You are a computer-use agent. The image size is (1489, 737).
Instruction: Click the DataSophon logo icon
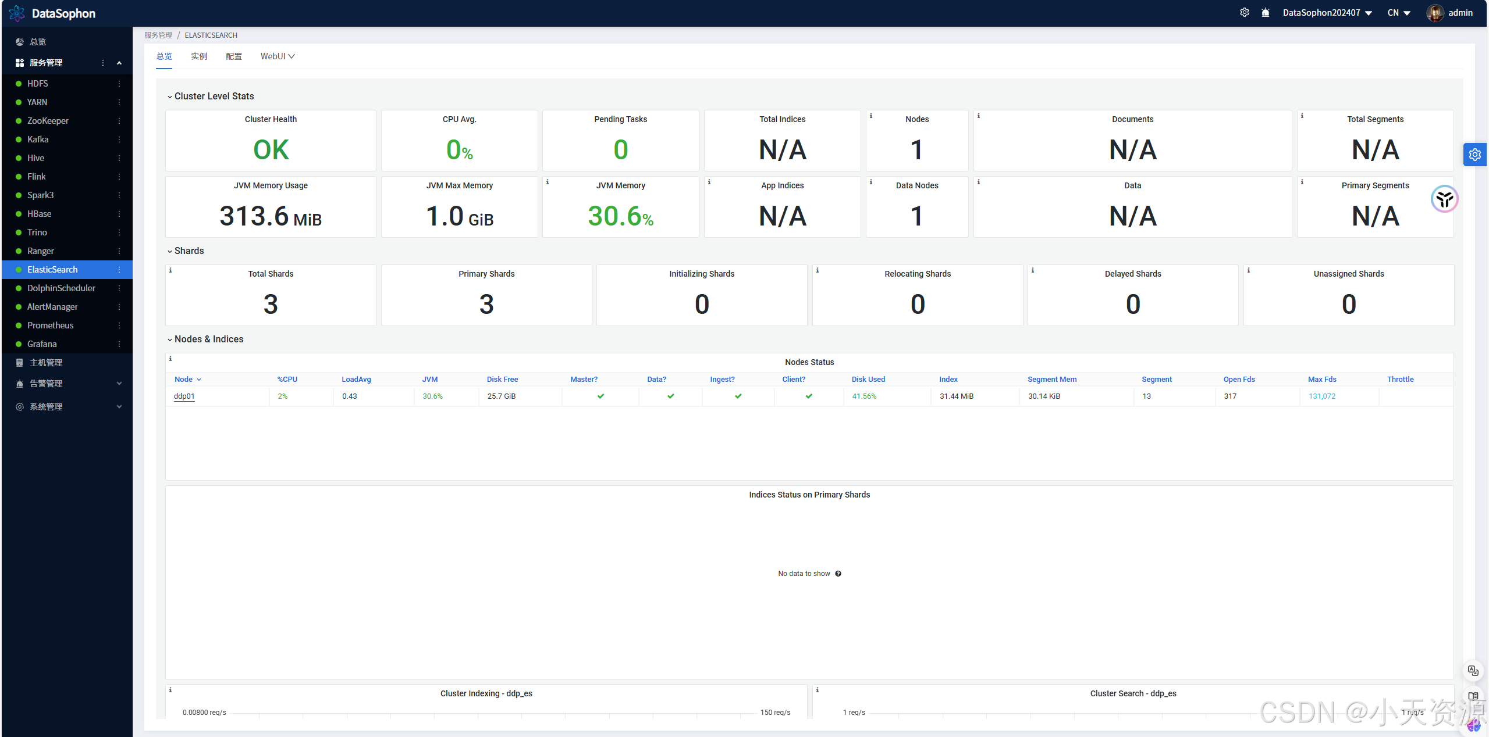coord(17,13)
